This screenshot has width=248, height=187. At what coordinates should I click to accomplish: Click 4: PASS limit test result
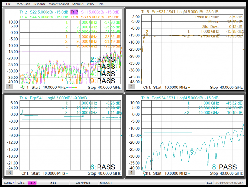pos(103,74)
